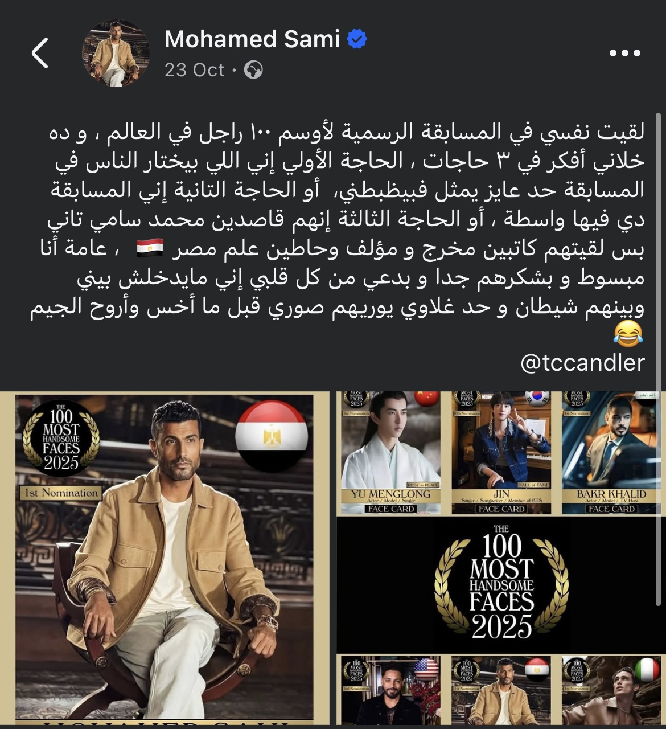Open the three-dots post options menu
Viewport: 666px width, 729px height.
[624, 53]
